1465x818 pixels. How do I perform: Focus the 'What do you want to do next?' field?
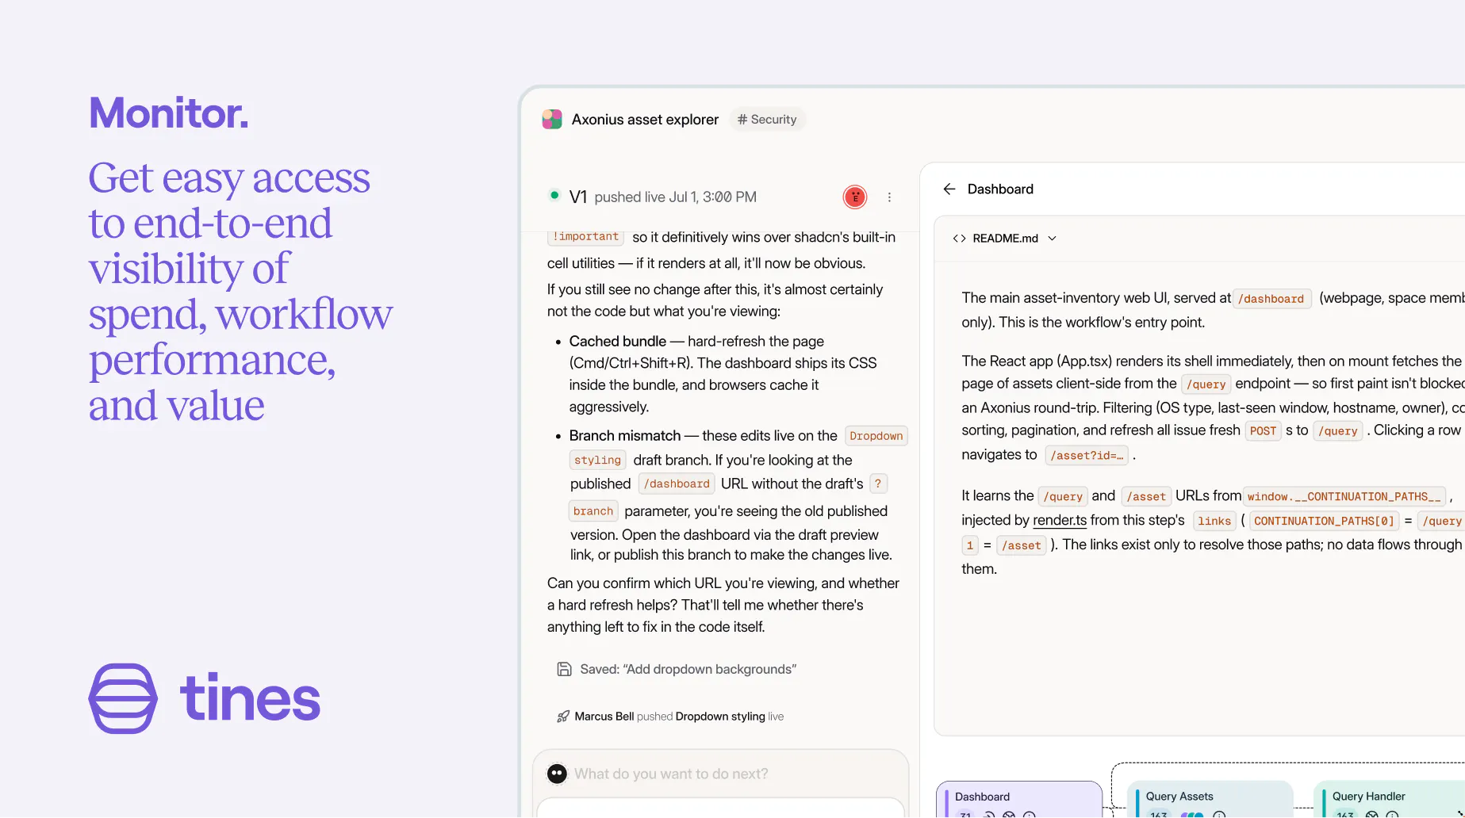(721, 774)
